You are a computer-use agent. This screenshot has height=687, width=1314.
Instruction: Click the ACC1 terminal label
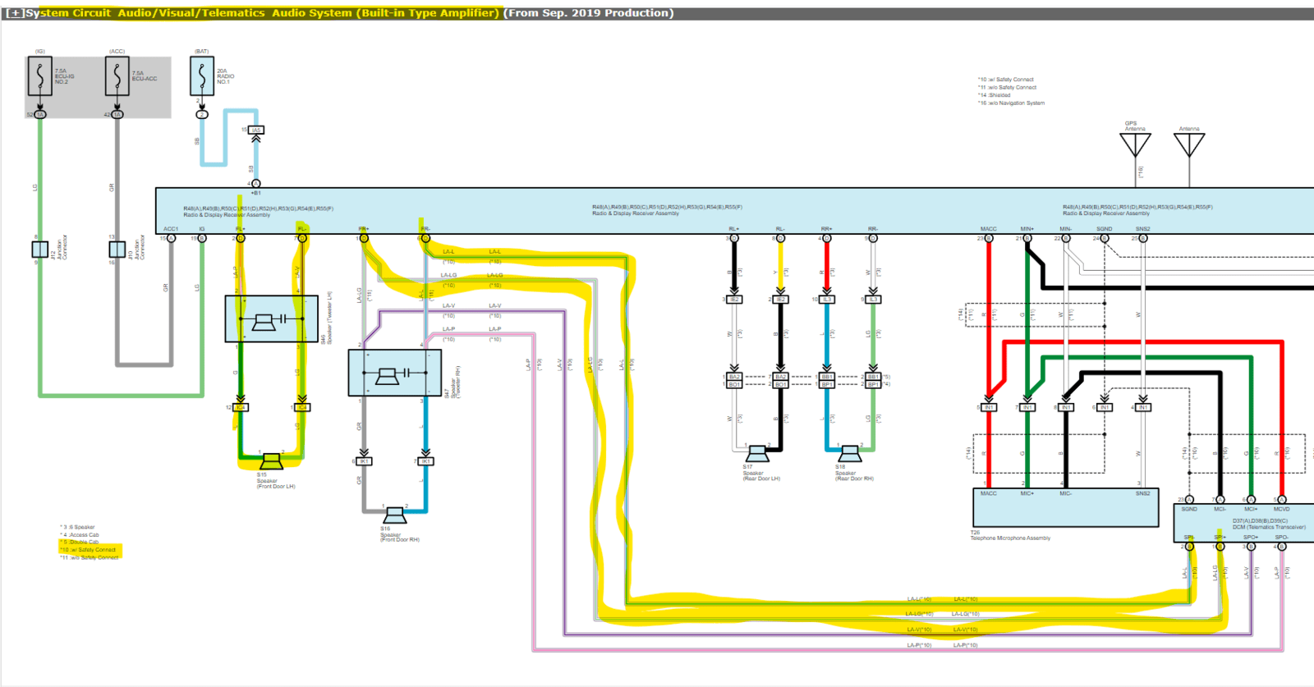coord(171,229)
